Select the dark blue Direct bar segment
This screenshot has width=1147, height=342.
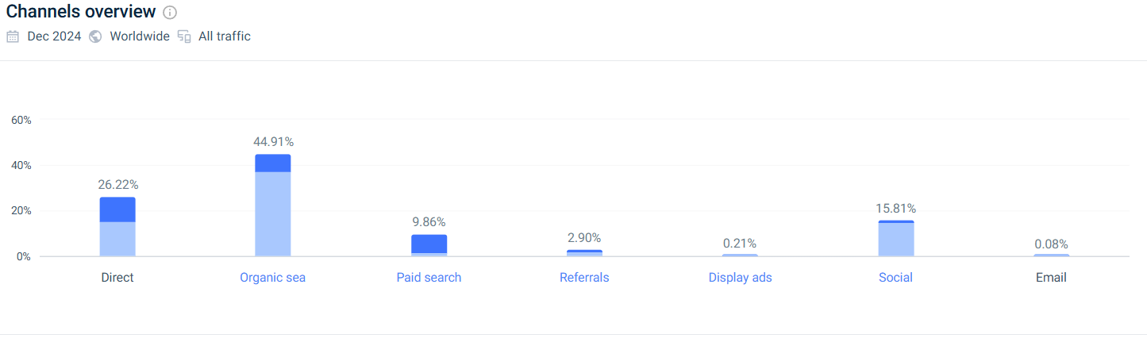(x=117, y=209)
